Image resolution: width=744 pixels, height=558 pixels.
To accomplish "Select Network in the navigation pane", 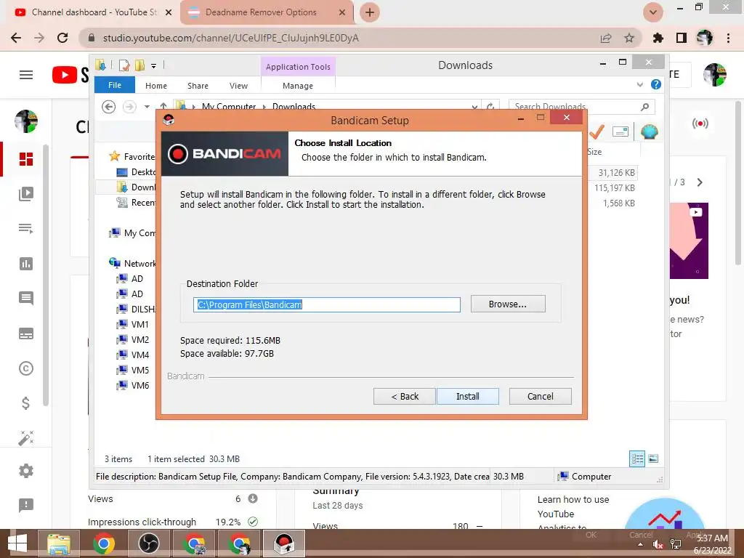I will [132, 263].
